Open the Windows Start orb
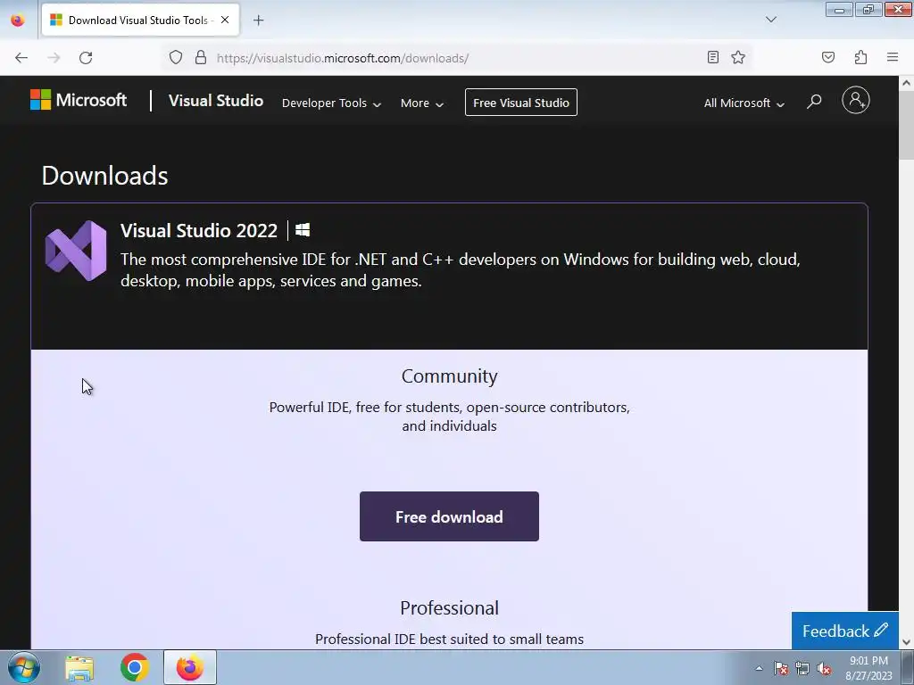The height and width of the screenshot is (685, 914). coord(24,667)
